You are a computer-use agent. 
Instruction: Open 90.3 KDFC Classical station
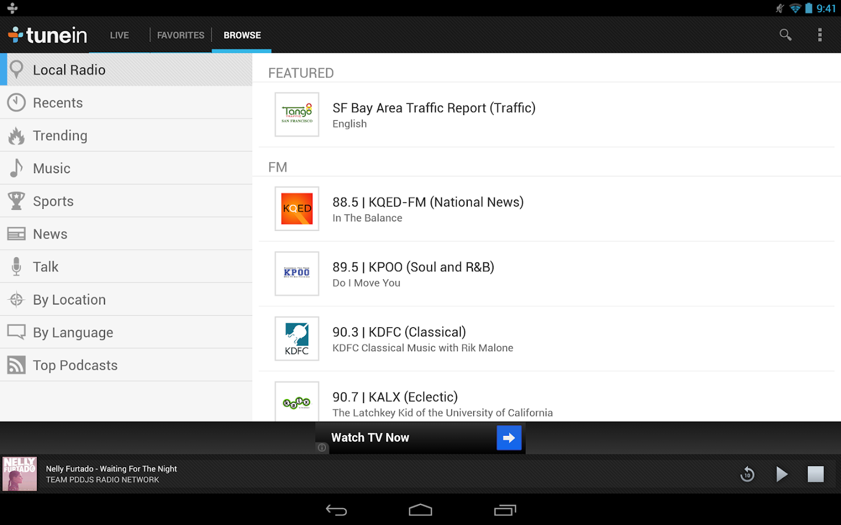coord(547,339)
